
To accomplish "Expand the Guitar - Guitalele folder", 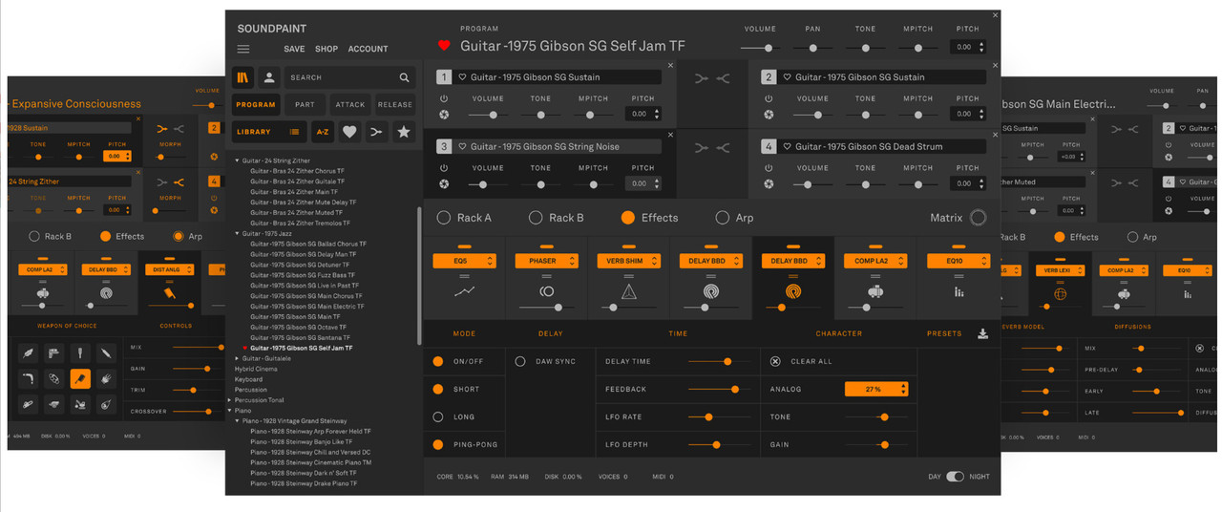I will pyautogui.click(x=238, y=358).
